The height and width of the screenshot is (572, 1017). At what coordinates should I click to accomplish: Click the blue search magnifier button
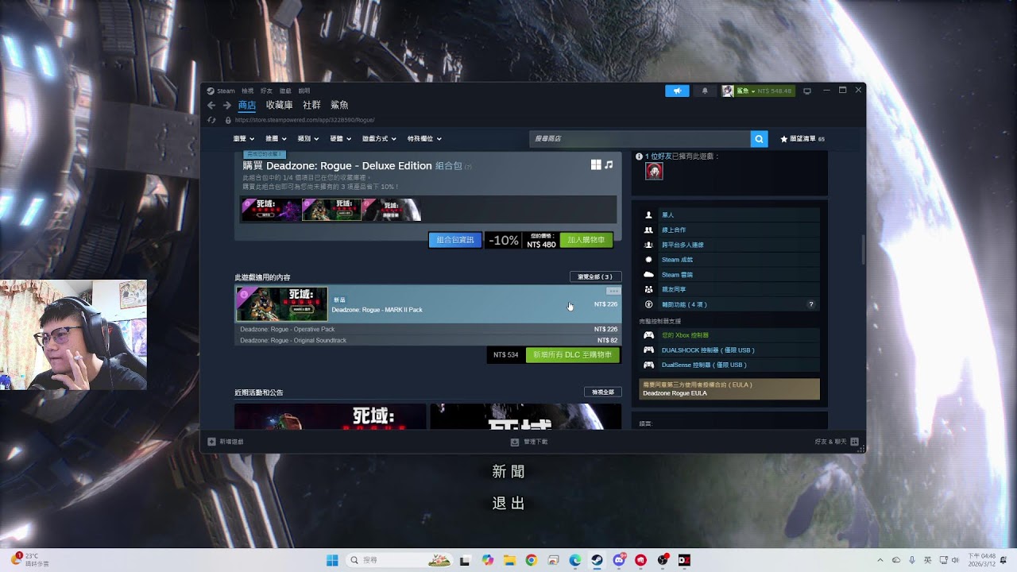(760, 139)
